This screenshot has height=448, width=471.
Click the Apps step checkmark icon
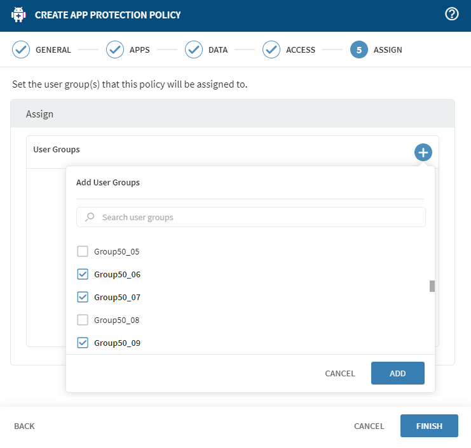115,49
